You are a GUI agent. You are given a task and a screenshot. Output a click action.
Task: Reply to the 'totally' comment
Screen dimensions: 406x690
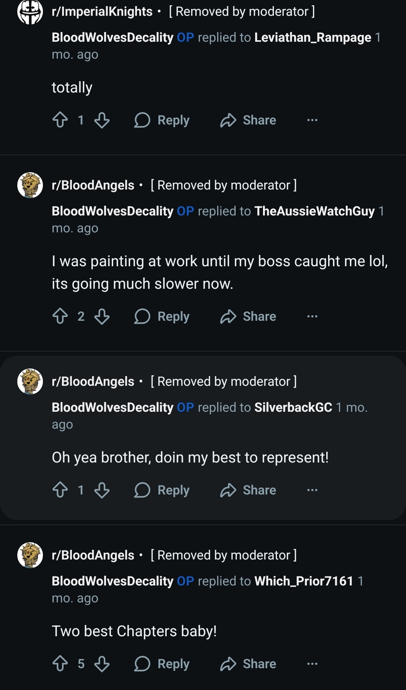point(162,120)
